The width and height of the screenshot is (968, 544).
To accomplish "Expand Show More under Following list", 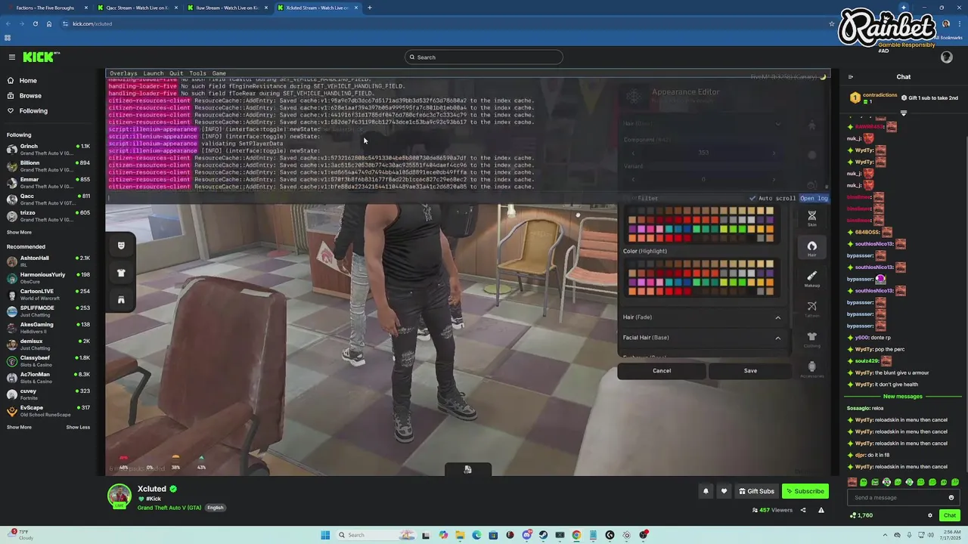I will 19,233.
